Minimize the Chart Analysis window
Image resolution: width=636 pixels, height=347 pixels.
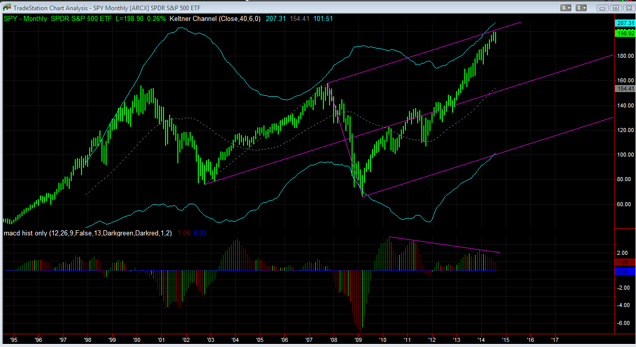[602, 8]
